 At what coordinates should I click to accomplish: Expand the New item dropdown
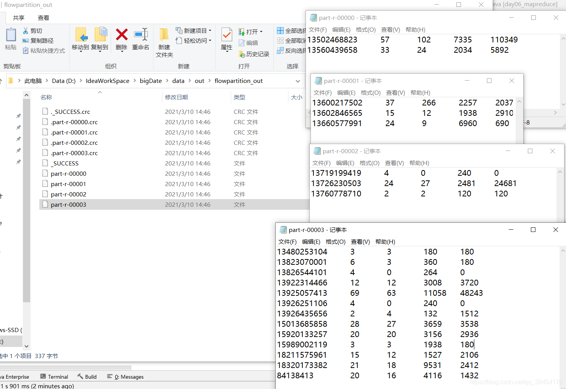tap(210, 31)
